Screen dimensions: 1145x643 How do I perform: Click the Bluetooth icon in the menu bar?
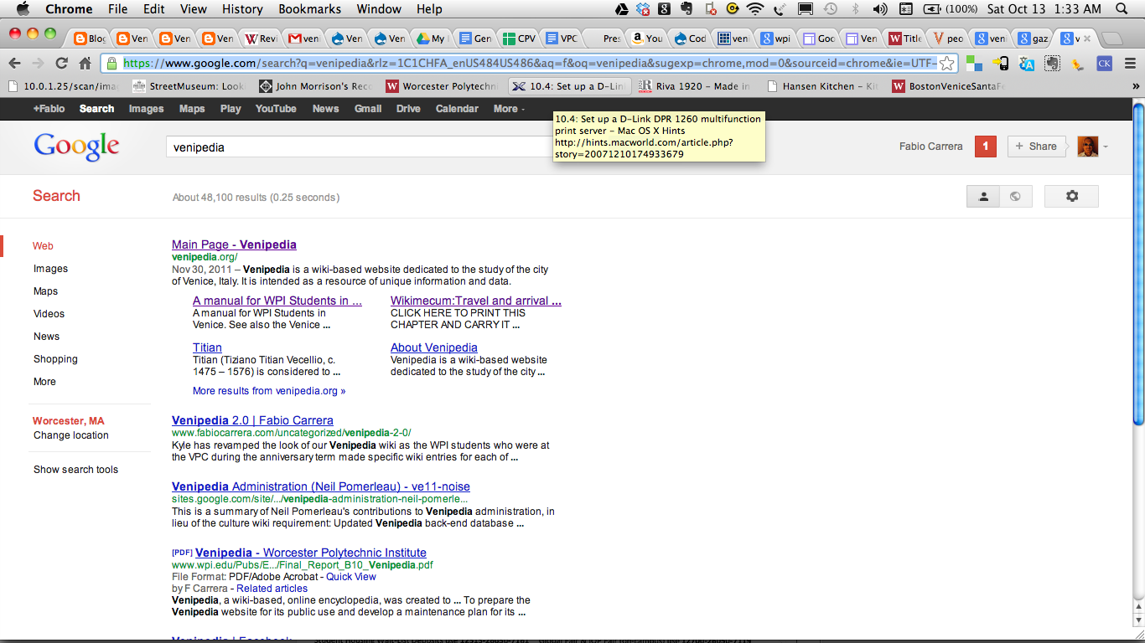856,9
